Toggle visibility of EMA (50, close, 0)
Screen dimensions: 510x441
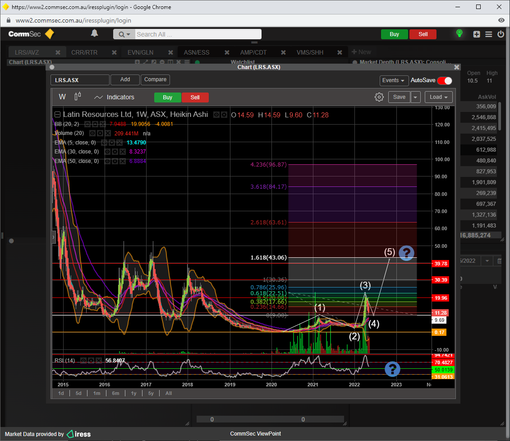(x=108, y=161)
